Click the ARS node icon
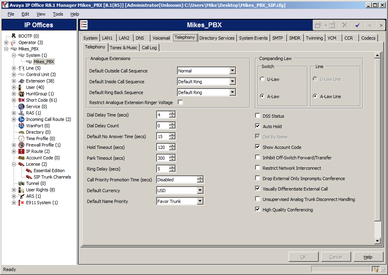Viewport: 388px width, 275px height. (21, 197)
